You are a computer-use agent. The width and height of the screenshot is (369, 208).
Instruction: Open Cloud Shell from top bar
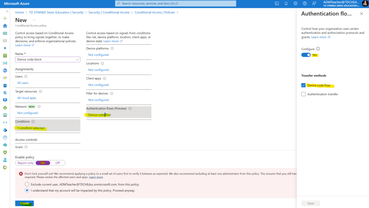pos(277,4)
